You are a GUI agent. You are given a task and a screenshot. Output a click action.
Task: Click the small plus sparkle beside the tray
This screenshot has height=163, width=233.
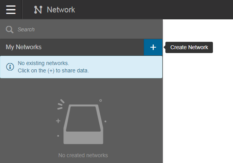click(58, 121)
